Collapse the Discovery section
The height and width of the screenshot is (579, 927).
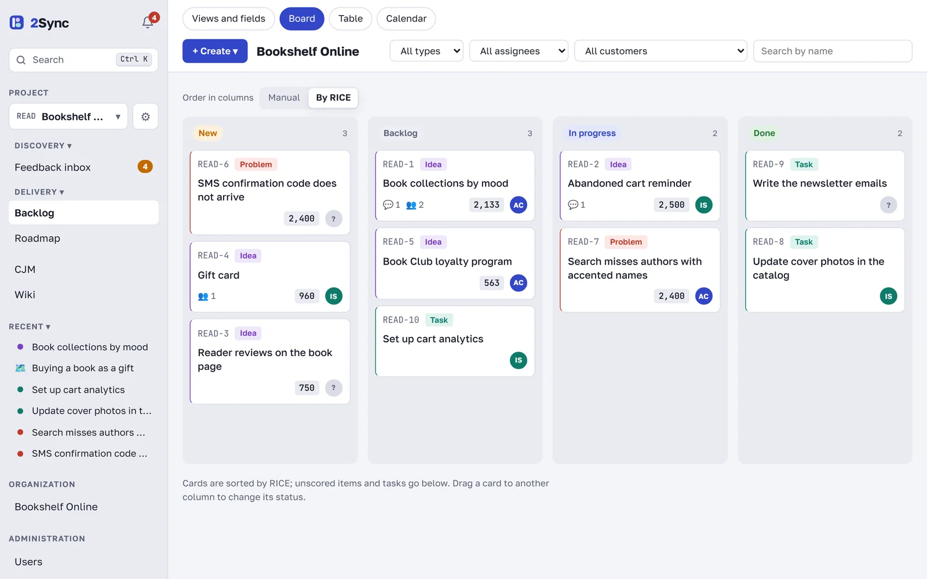(x=43, y=146)
